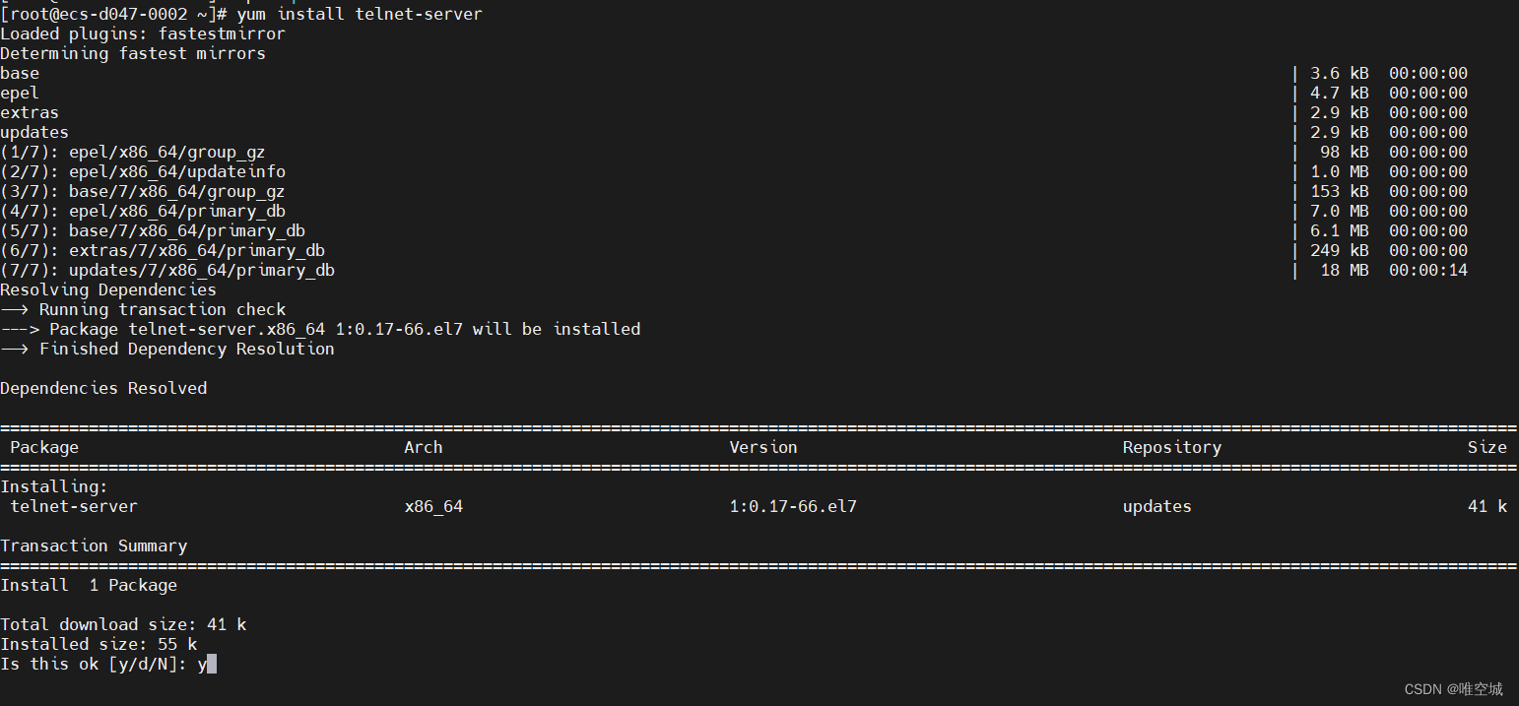This screenshot has width=1519, height=706.
Task: Click the 'Repository' column header
Action: coord(1172,447)
